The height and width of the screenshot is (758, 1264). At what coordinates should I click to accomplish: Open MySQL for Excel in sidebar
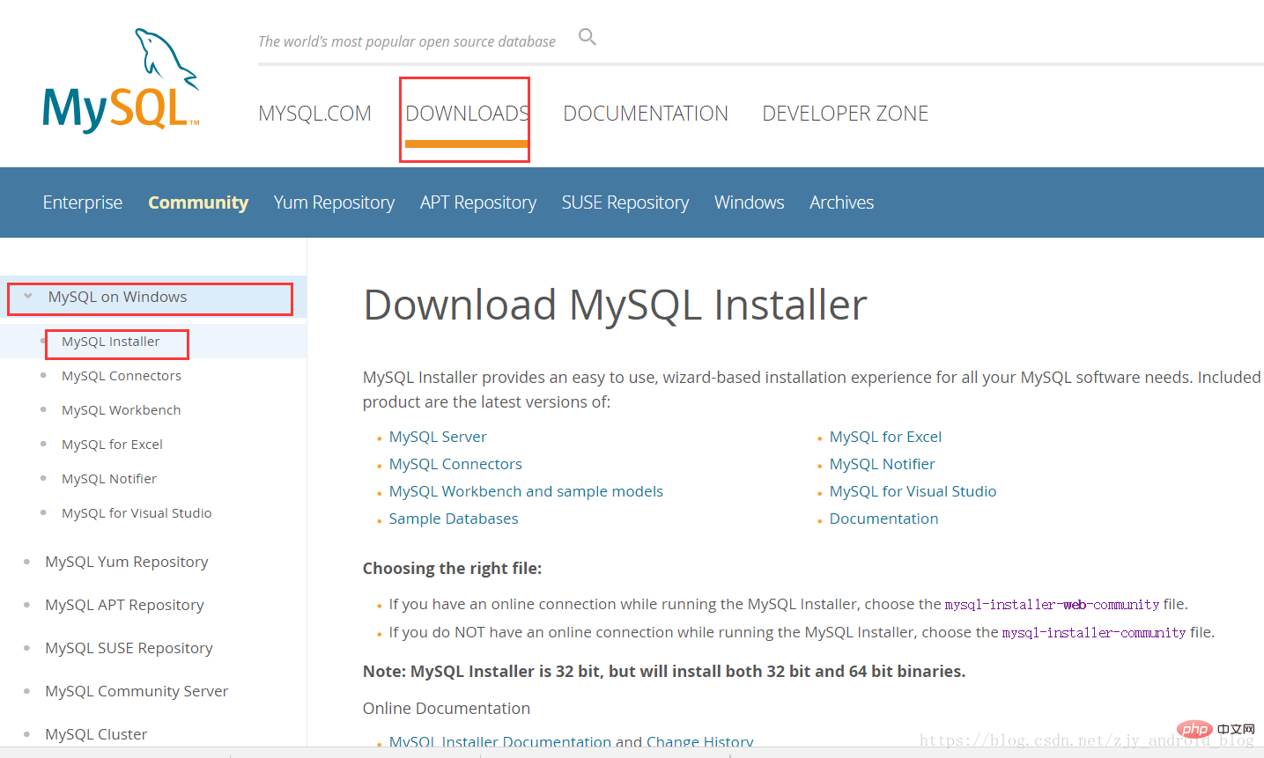click(112, 445)
